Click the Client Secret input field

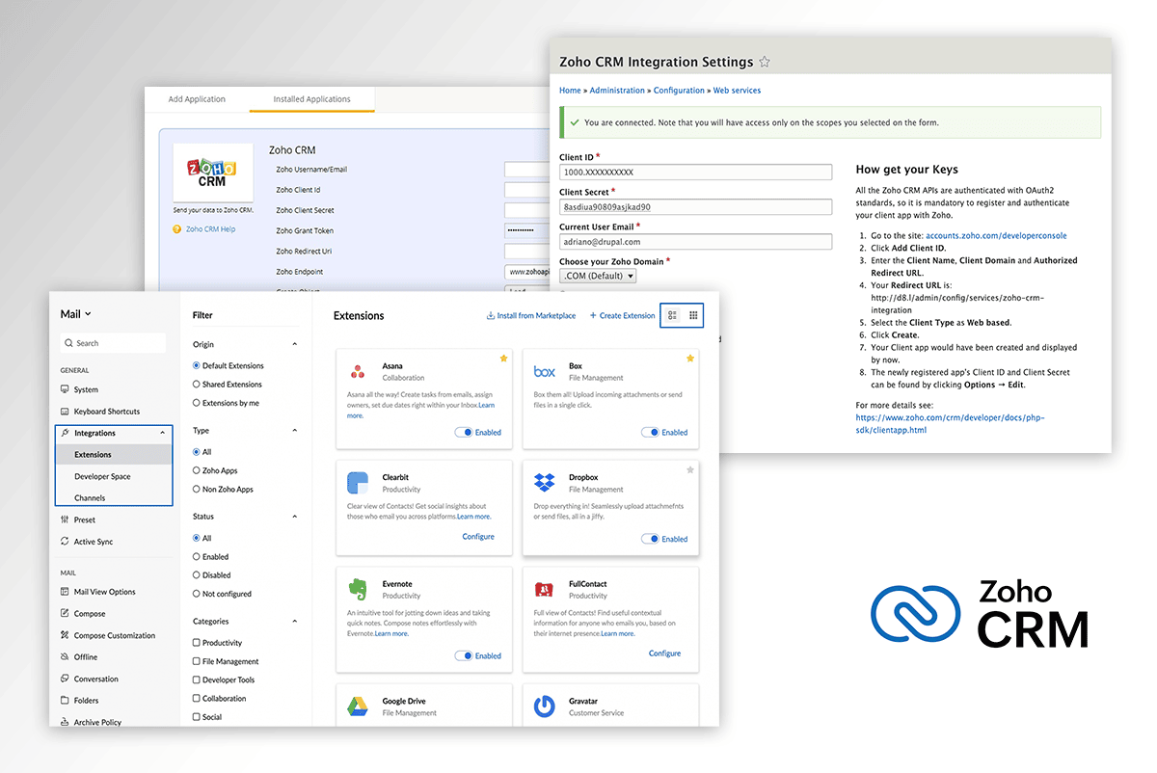coord(695,207)
